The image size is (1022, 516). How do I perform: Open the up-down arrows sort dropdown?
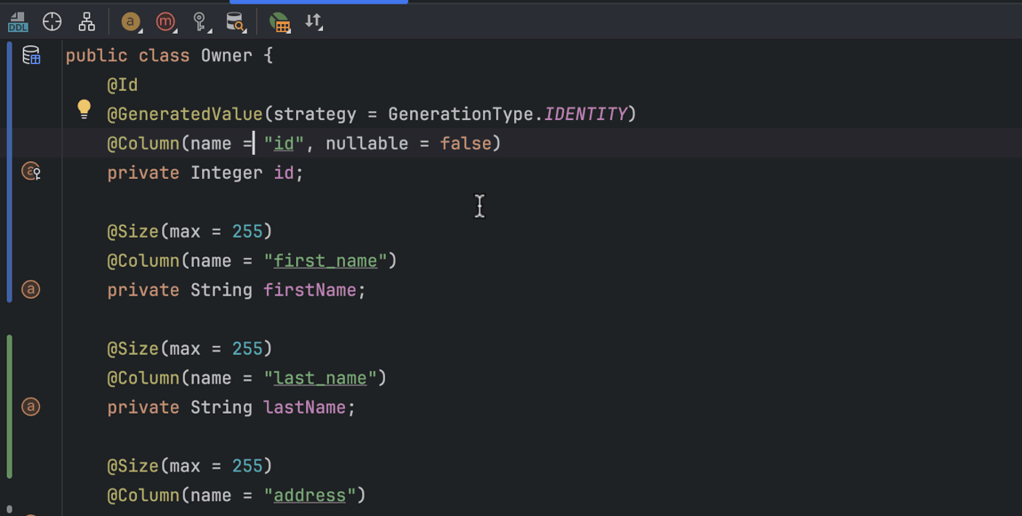click(314, 20)
